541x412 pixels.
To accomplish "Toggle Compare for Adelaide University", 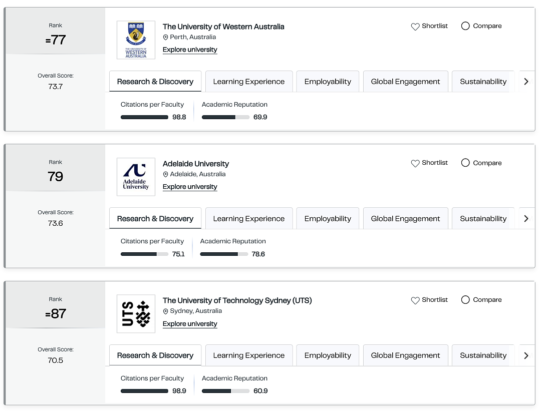I will [465, 163].
